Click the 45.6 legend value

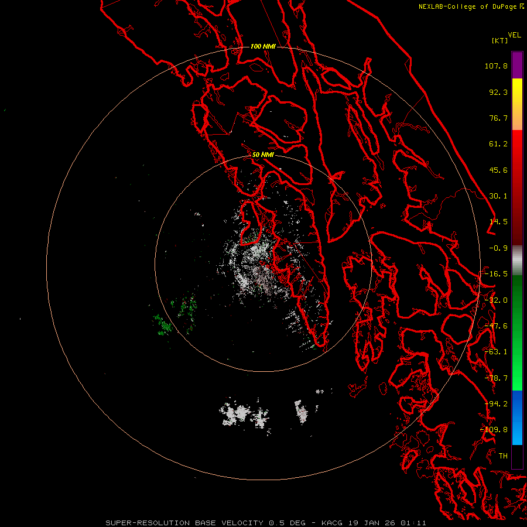[498, 170]
